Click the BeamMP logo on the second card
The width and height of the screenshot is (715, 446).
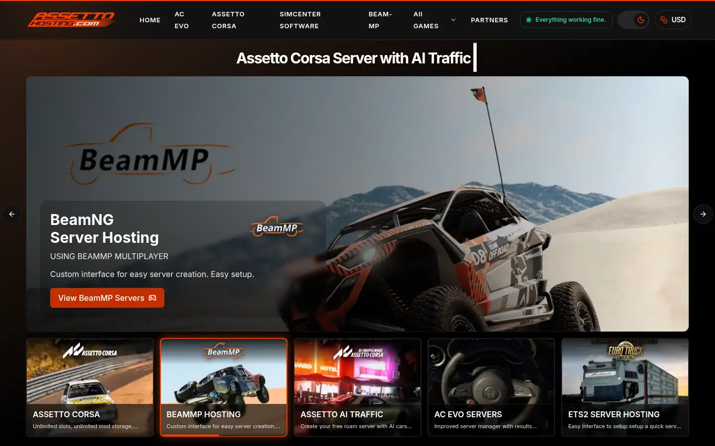click(223, 351)
